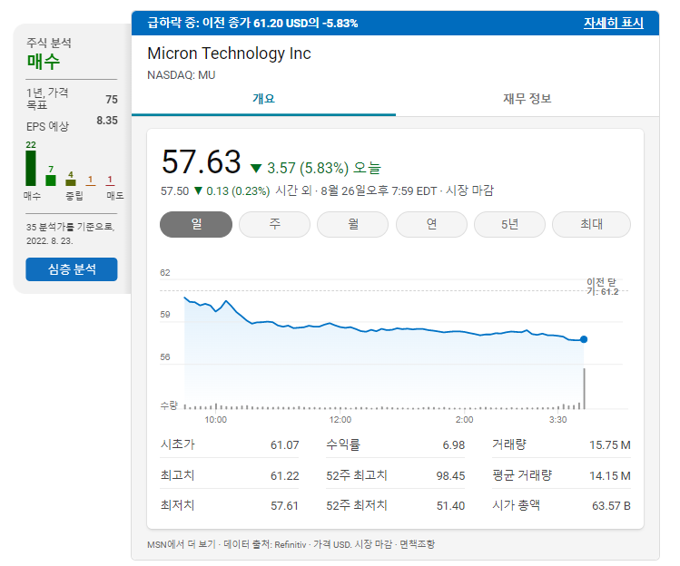Click the down-arrow icon next to 0.13 (0.23%)

[x=198, y=190]
